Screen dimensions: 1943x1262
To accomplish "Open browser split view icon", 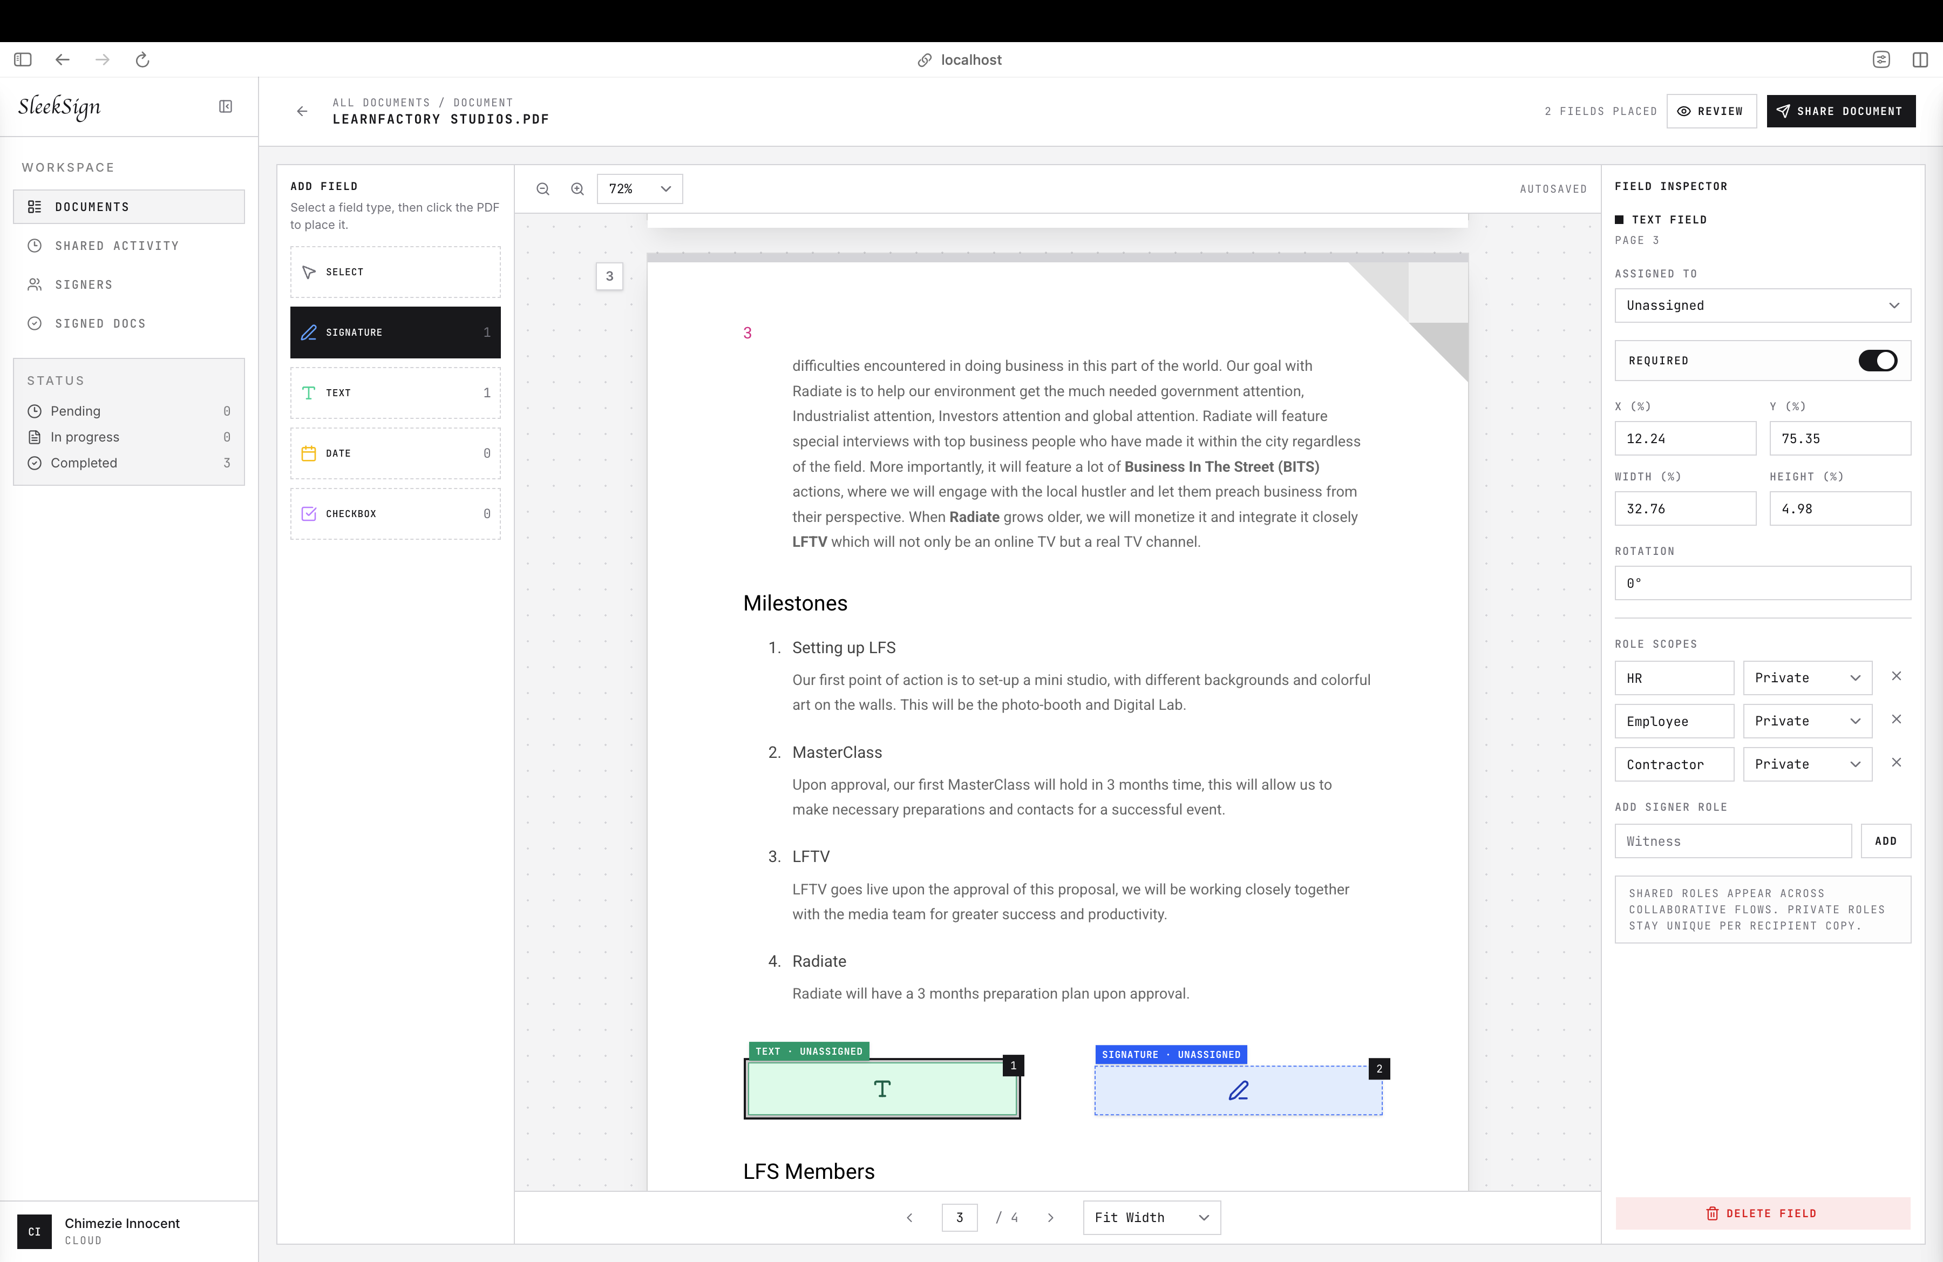I will coord(1920,59).
